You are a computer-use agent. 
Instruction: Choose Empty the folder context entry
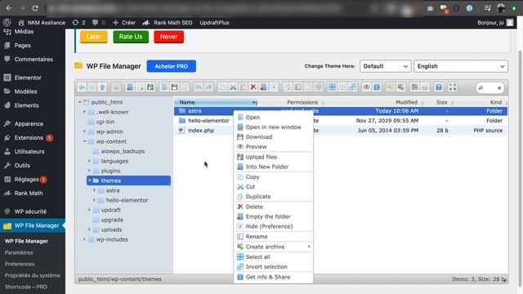[274, 216]
